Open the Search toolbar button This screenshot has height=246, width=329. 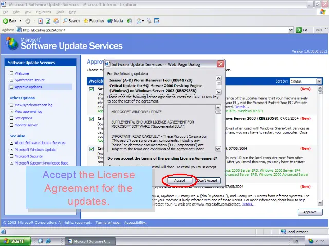pos(71,21)
